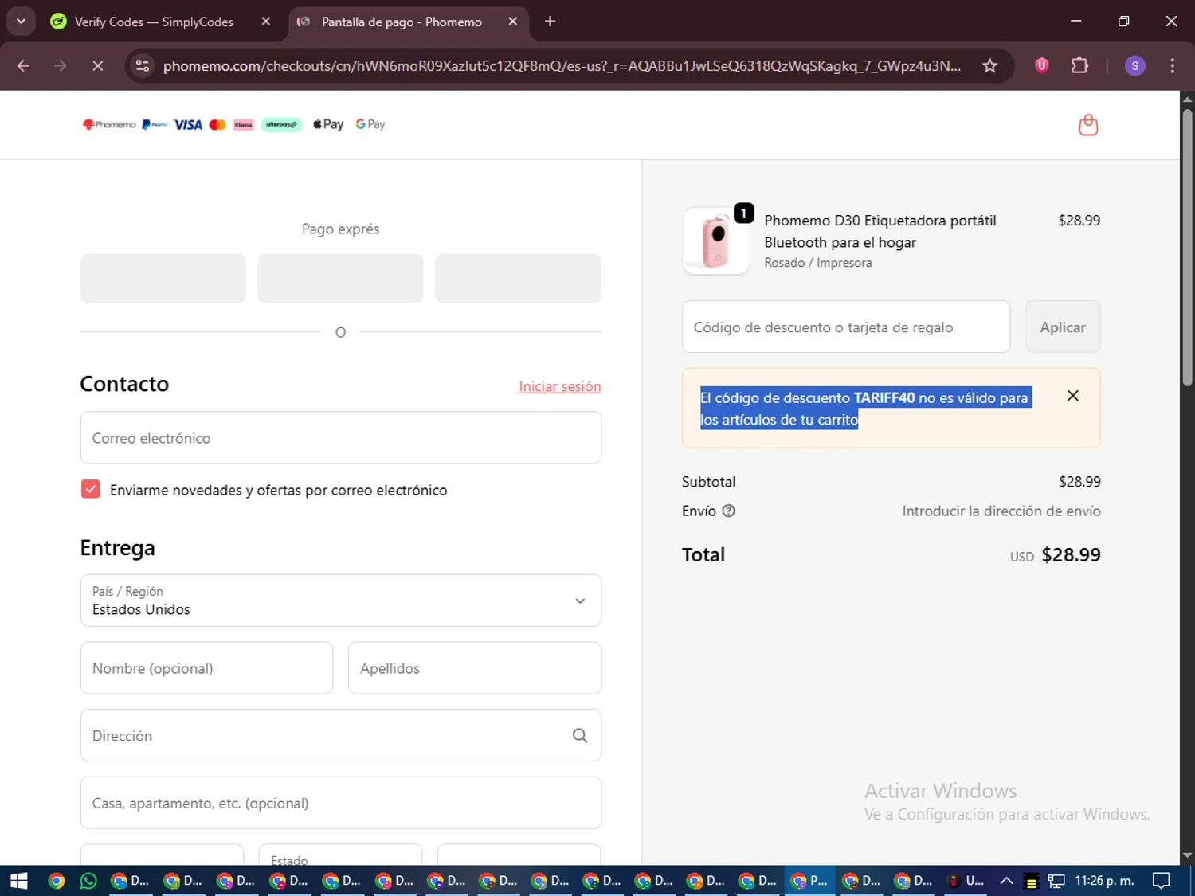Viewport: 1195px width, 896px height.
Task: Open the tab search dropdown arrow
Action: point(21,22)
